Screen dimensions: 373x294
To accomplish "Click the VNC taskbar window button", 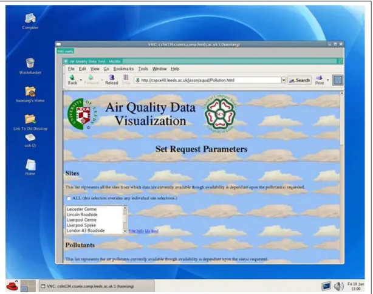I will tap(97, 286).
